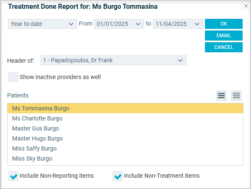Select Ms Tommasina Burgo in patients list
This screenshot has width=251, height=189.
125,108
